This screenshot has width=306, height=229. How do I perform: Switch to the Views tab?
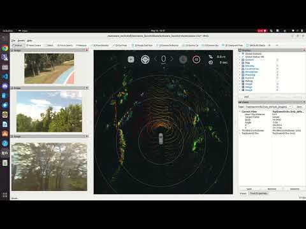(243, 193)
